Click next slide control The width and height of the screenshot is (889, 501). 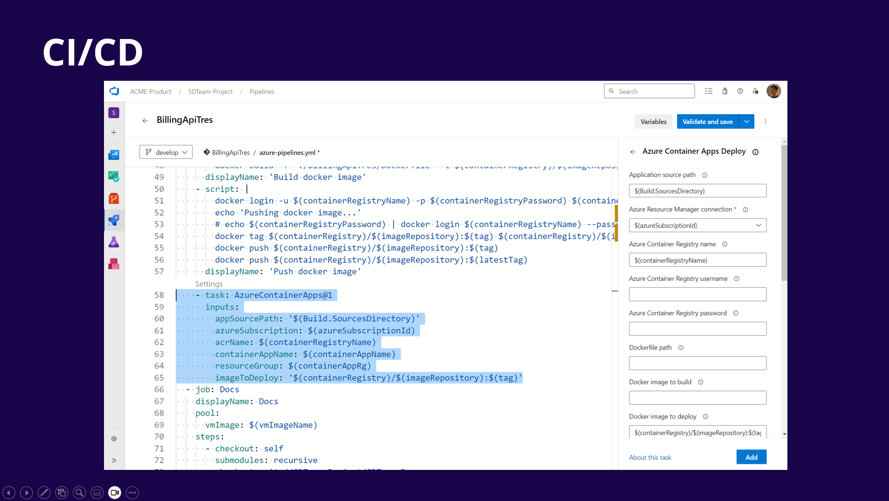[26, 493]
